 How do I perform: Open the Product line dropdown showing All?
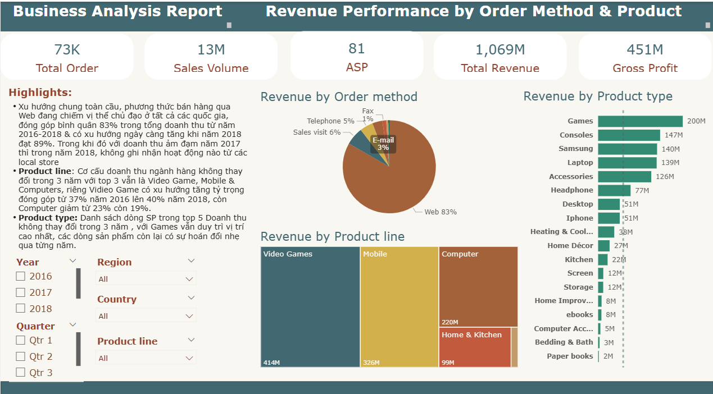coord(146,358)
